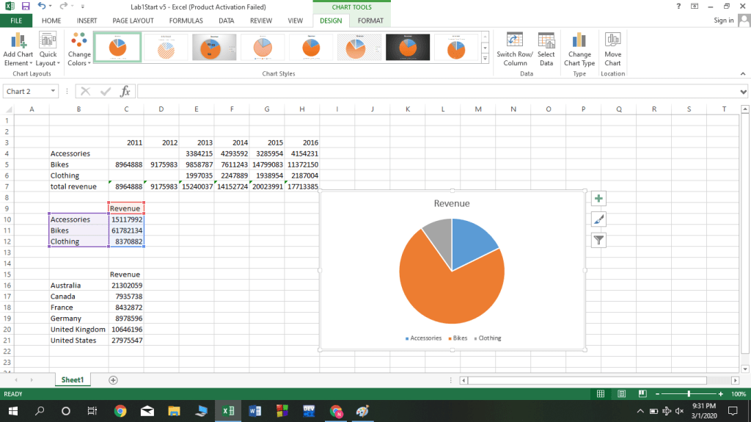751x422 pixels.
Task: Open the FORMULAS ribbon tab
Action: (x=186, y=21)
